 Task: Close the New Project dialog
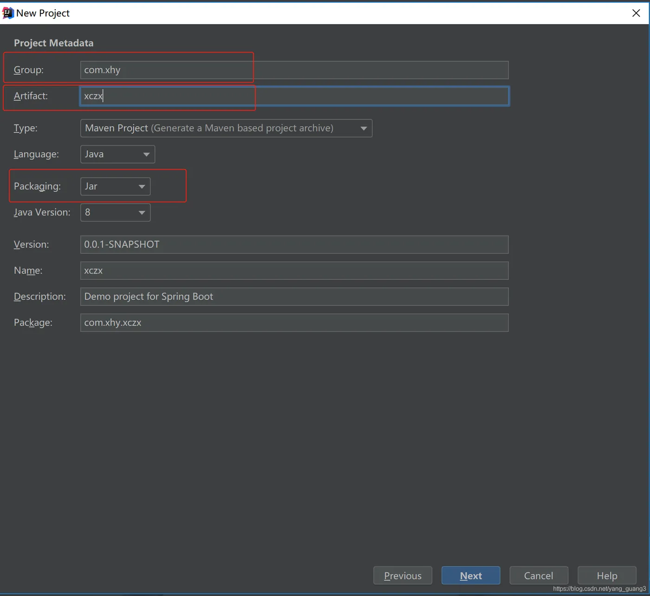(x=636, y=13)
